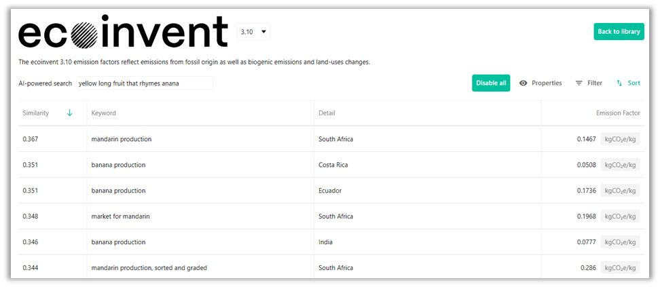The image size is (660, 287).
Task: Click South Africa in the 0.348 row
Action: pos(336,216)
